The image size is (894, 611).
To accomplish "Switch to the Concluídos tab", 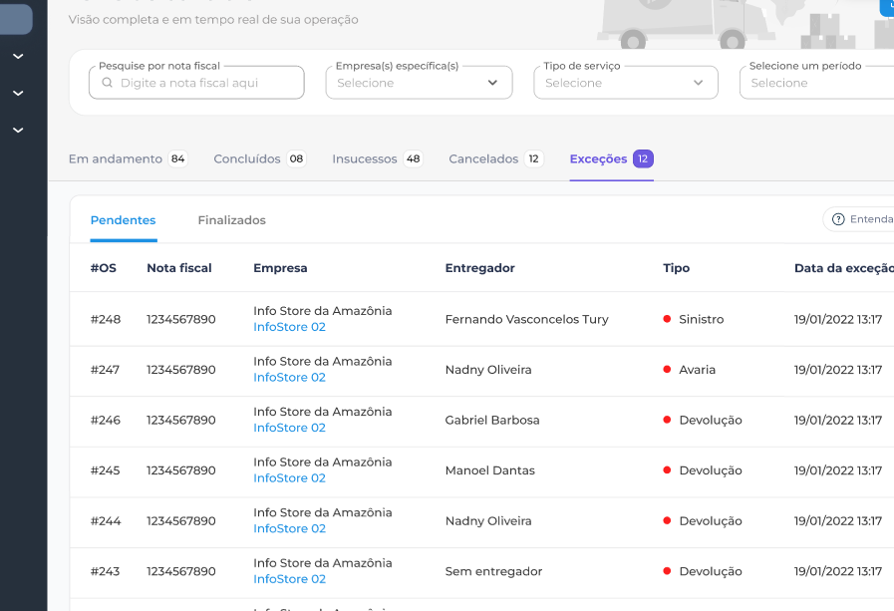I will pyautogui.click(x=247, y=158).
